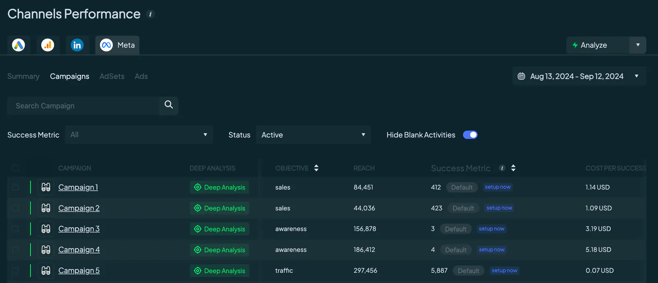
Task: Click the Success Metric column info icon
Action: point(502,168)
